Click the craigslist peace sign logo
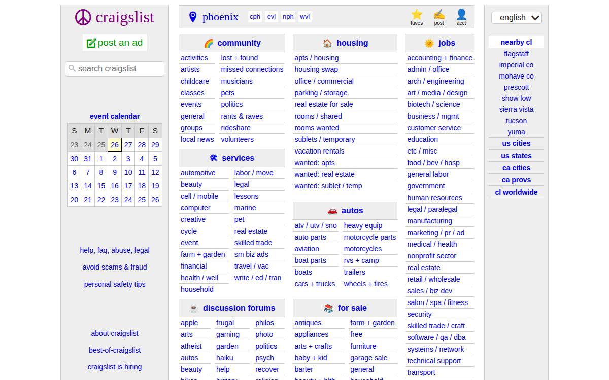Image resolution: width=609 pixels, height=380 pixels. (83, 17)
